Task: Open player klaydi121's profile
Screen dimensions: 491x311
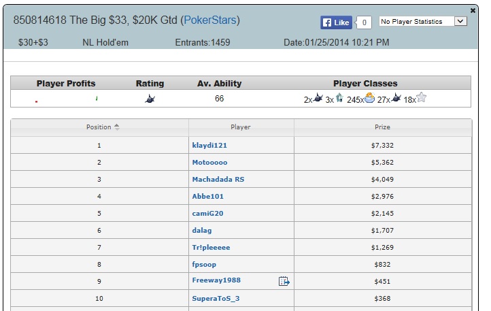Action: click(x=209, y=145)
